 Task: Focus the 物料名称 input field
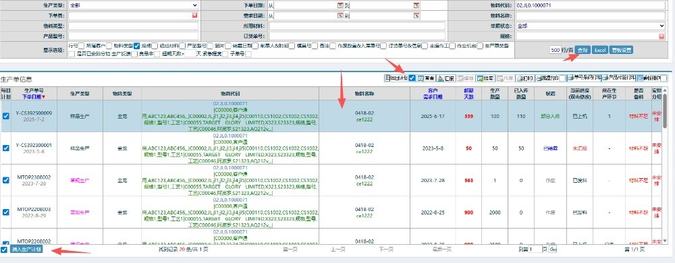coord(590,16)
